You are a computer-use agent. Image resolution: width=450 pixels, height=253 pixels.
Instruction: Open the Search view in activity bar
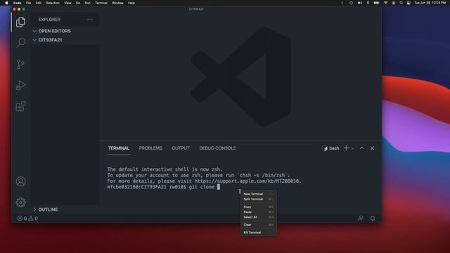pos(20,43)
